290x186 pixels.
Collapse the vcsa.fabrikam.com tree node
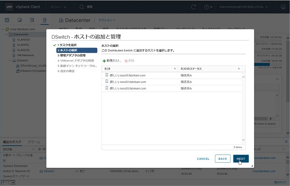[x=3, y=29]
